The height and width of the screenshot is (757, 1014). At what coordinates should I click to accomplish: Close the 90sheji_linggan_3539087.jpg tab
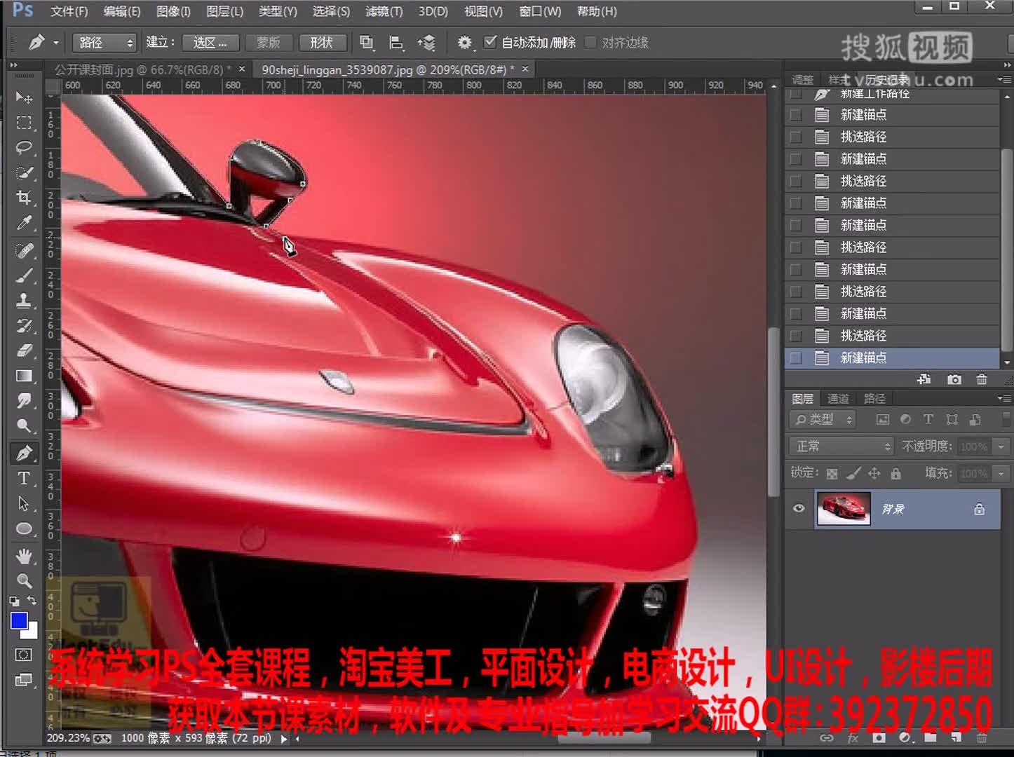pos(525,69)
